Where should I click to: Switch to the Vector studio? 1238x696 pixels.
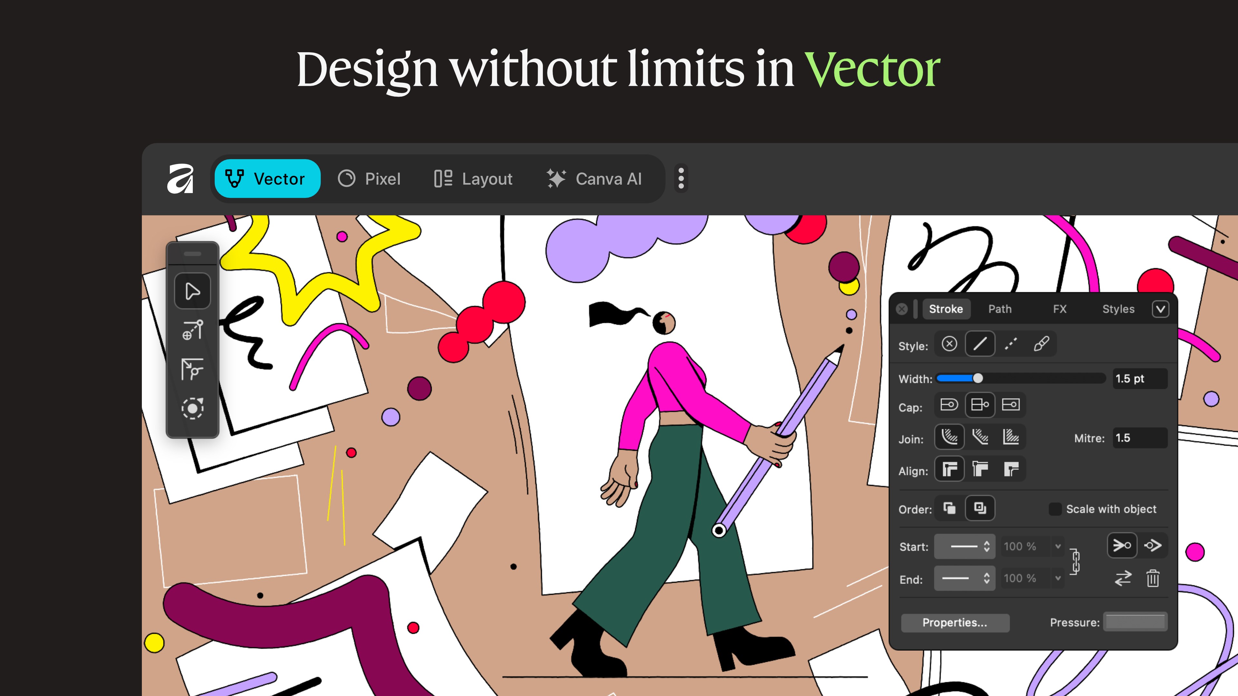[x=267, y=179]
